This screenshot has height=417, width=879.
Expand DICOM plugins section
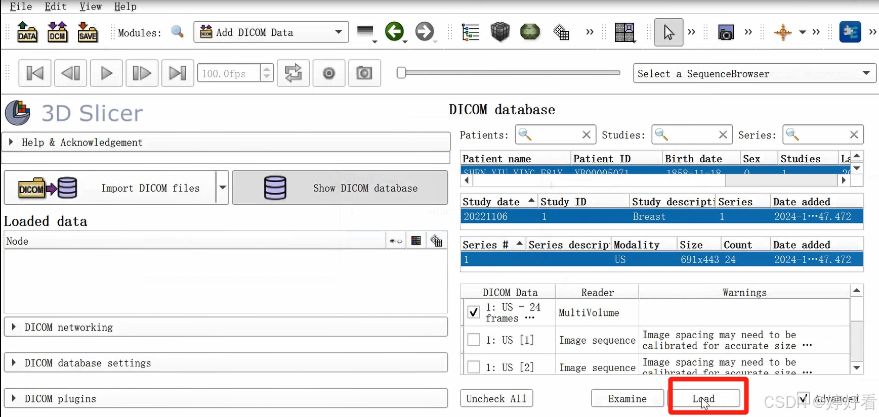pyautogui.click(x=226, y=398)
